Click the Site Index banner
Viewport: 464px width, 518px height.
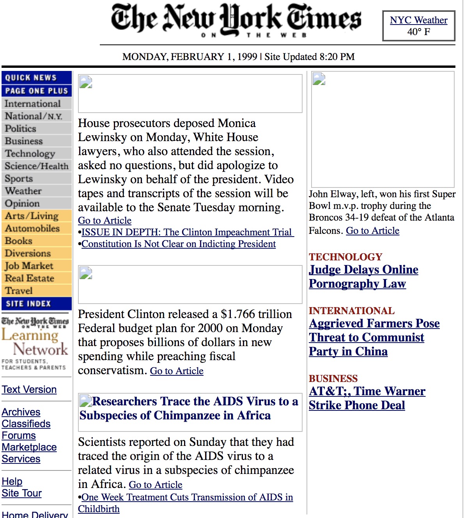37,304
